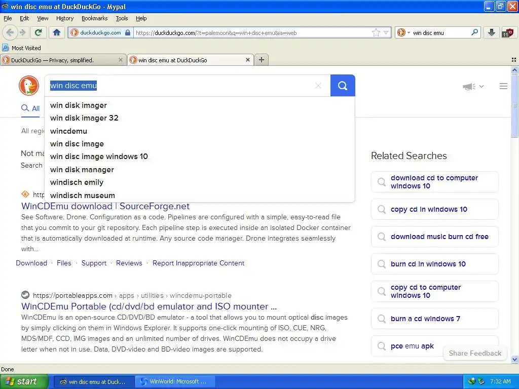This screenshot has height=389, width=519.
Task: Click the magnifier in the browser search box
Action: tap(474, 32)
